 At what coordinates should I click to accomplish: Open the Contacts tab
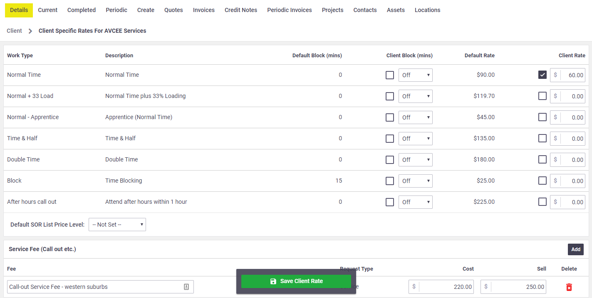tap(365, 10)
